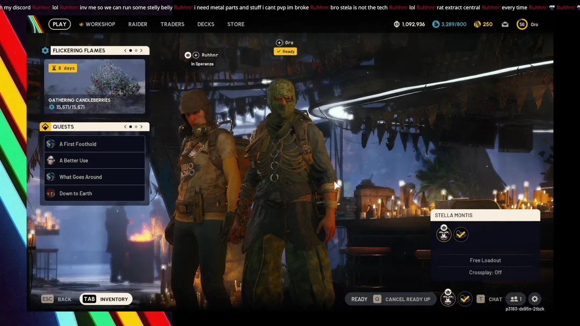This screenshot has height=326, width=580.
Task: Click the 15,671/15,671 event progress counter
Action: pyautogui.click(x=67, y=107)
